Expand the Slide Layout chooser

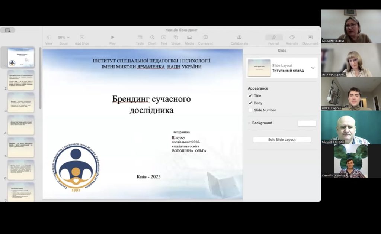313,68
